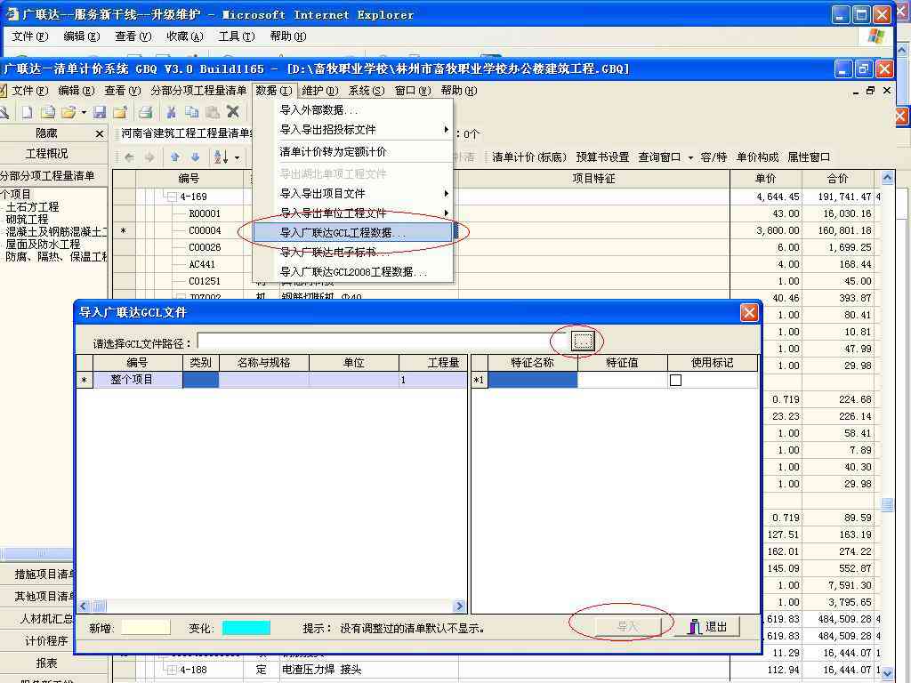911x683 pixels.
Task: Click the move up arrow icon
Action: tap(175, 157)
